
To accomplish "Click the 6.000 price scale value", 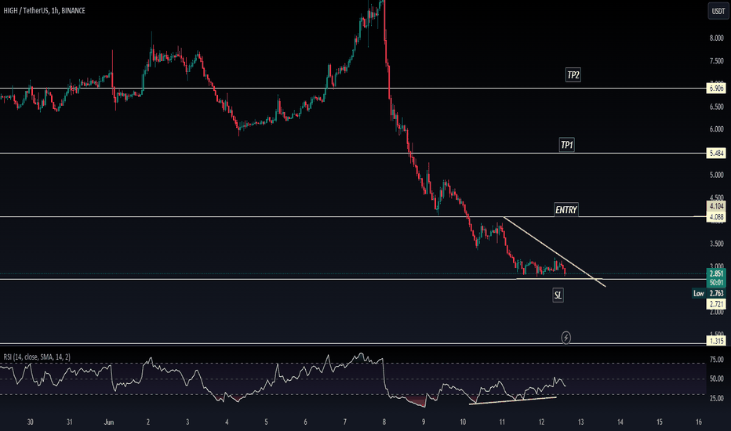I will coord(717,129).
